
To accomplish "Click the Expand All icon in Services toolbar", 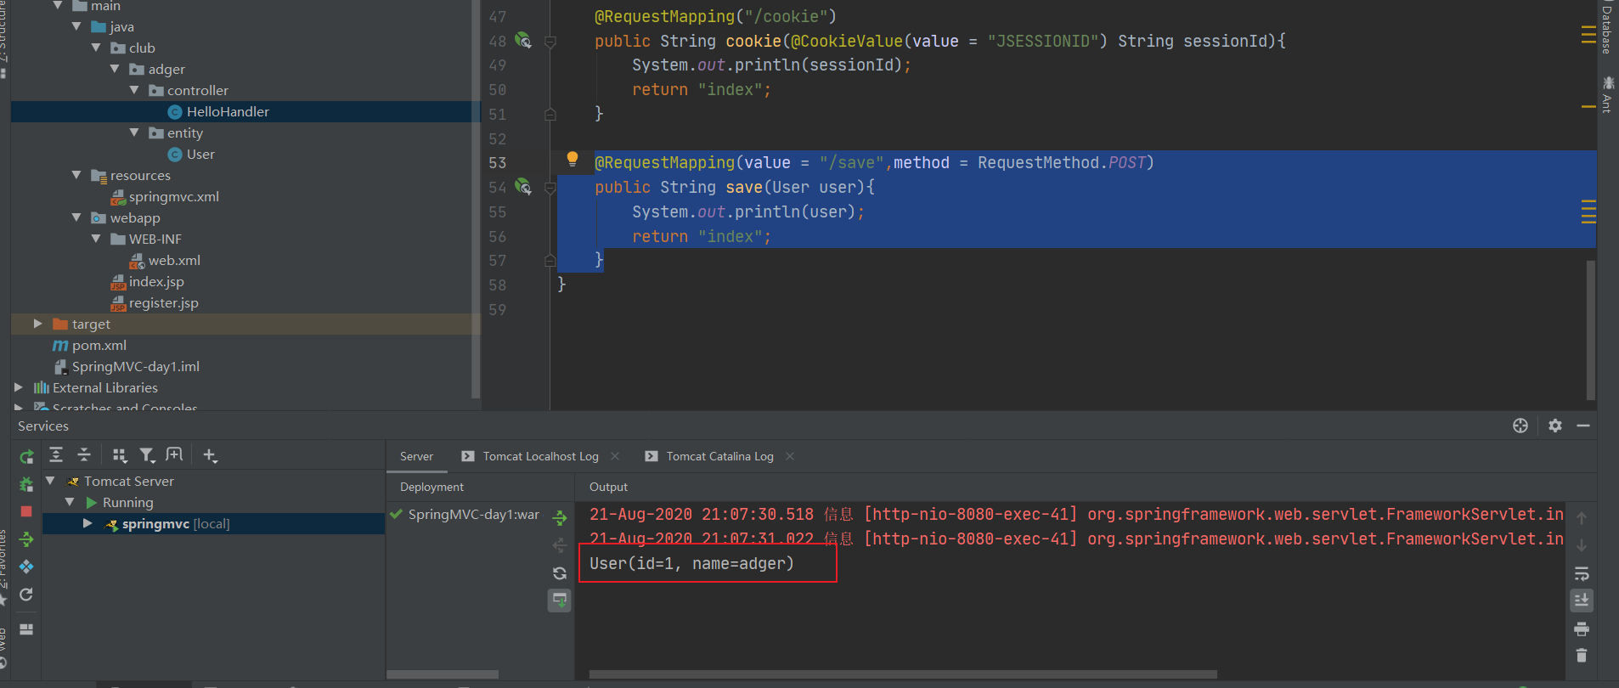I will [56, 455].
